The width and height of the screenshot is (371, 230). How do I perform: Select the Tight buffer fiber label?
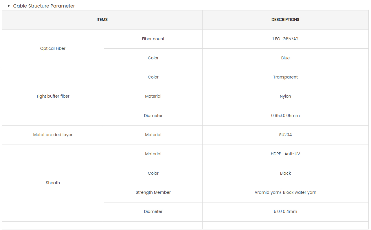point(53,96)
